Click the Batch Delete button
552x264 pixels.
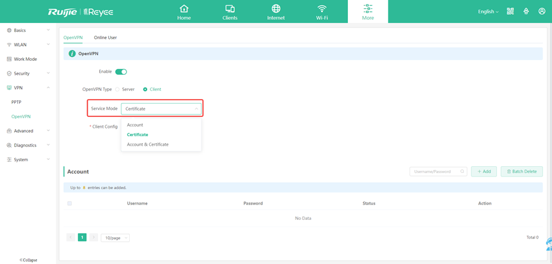click(521, 171)
